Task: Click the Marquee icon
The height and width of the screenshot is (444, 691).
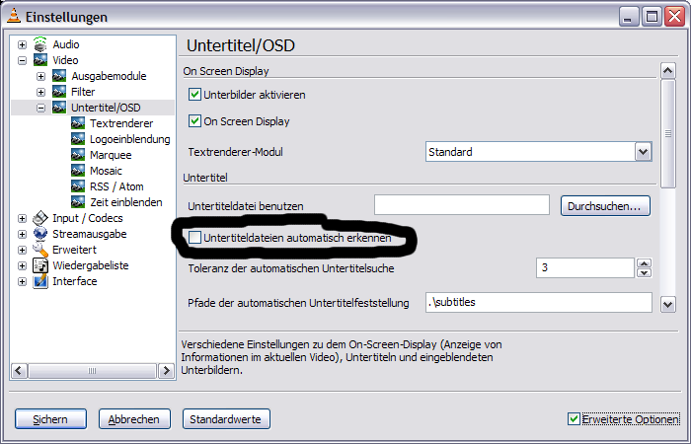Action: coord(78,155)
